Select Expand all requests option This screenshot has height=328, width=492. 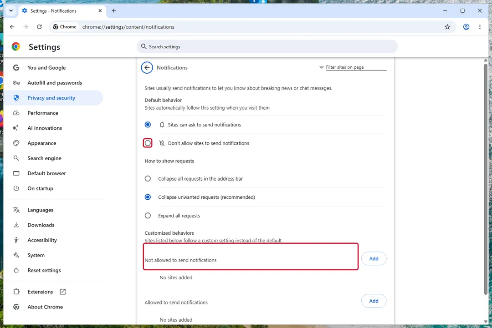[148, 216]
